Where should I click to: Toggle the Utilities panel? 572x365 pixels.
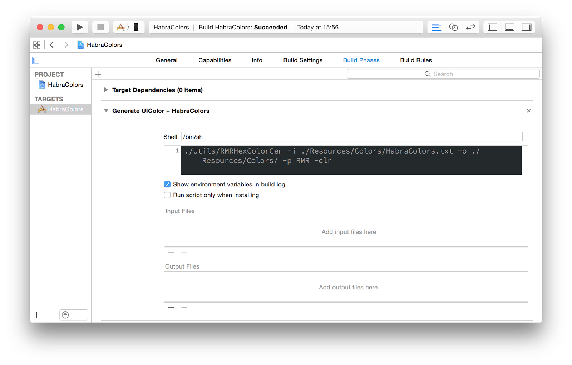pos(527,27)
